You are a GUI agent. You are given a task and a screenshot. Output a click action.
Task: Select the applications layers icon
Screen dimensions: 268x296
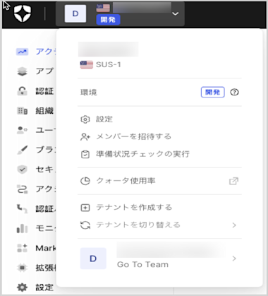point(22,71)
